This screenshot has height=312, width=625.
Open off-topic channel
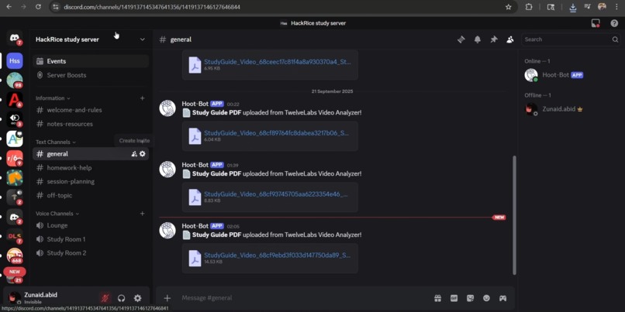click(x=91, y=195)
